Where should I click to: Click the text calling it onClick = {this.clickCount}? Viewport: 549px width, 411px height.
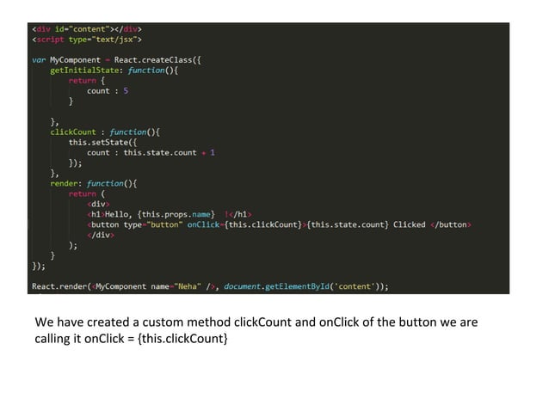coord(132,339)
